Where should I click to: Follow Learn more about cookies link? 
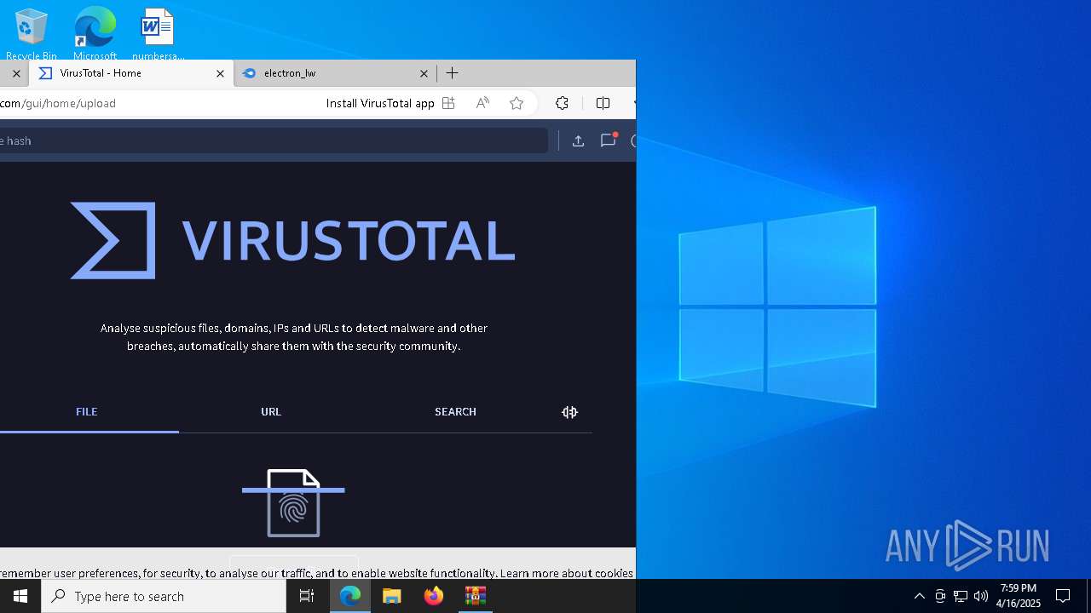click(566, 573)
